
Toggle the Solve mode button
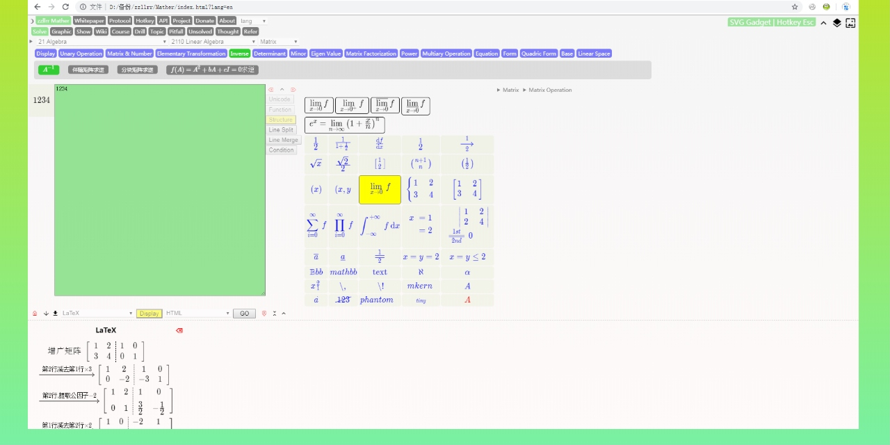pos(40,31)
